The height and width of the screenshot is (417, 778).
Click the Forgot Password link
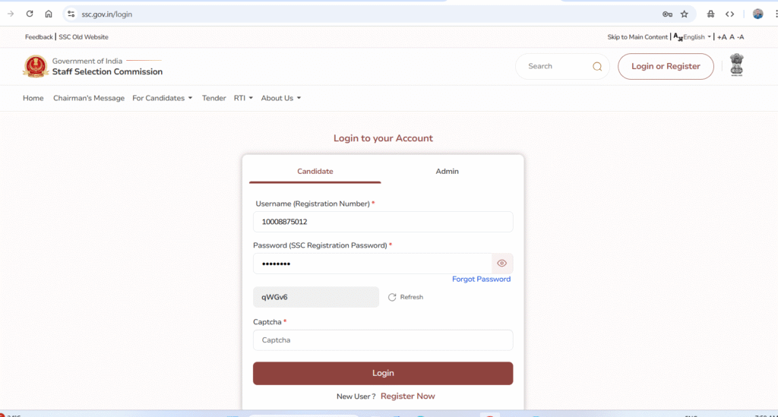pos(481,280)
